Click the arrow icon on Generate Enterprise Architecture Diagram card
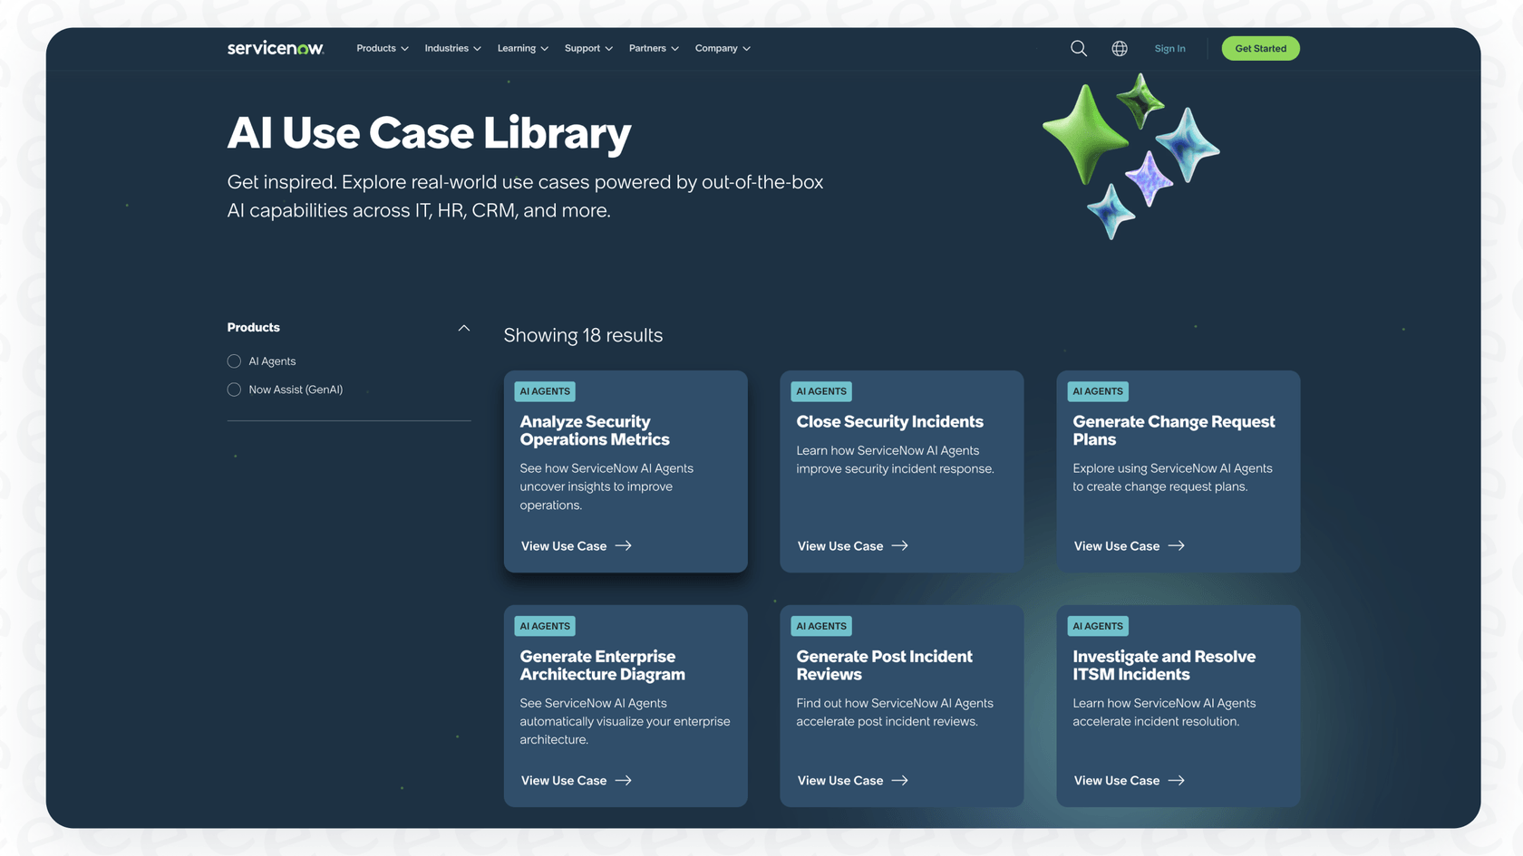Viewport: 1523px width, 856px height. click(x=623, y=780)
